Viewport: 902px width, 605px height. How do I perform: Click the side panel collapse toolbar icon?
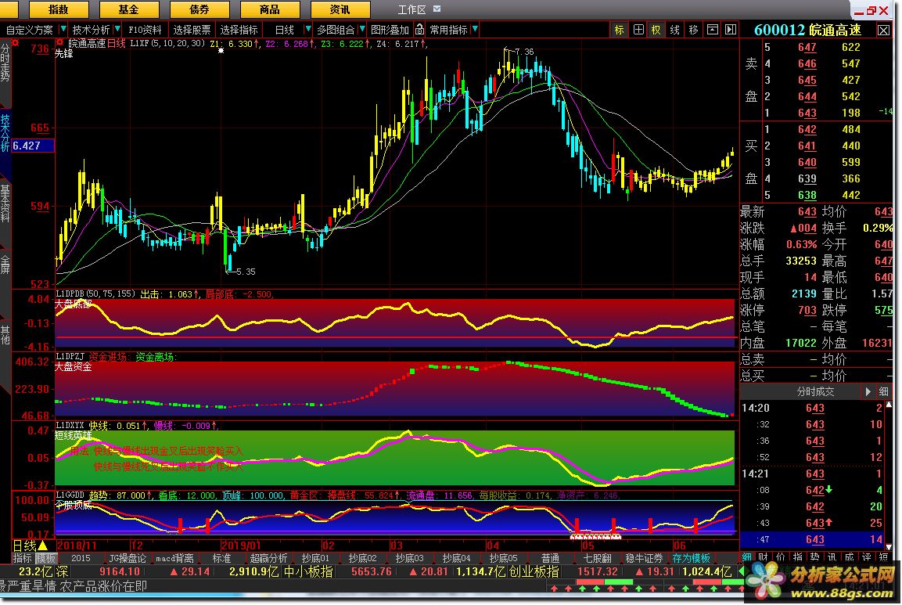click(731, 30)
